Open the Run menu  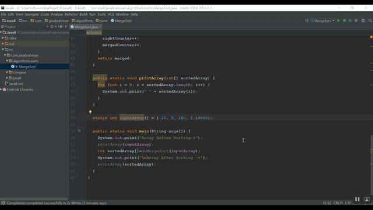pos(92,14)
